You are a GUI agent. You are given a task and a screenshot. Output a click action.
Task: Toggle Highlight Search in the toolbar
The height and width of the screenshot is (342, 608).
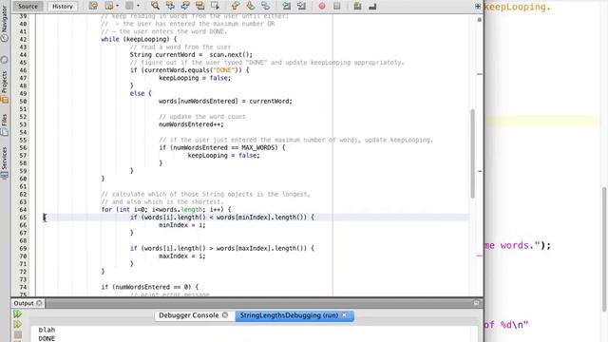[200, 6]
